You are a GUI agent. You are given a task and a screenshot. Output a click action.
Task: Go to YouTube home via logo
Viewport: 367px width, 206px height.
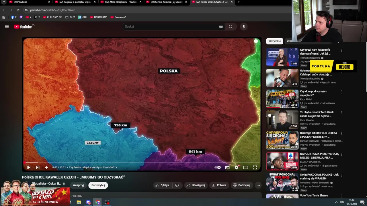[x=23, y=27]
